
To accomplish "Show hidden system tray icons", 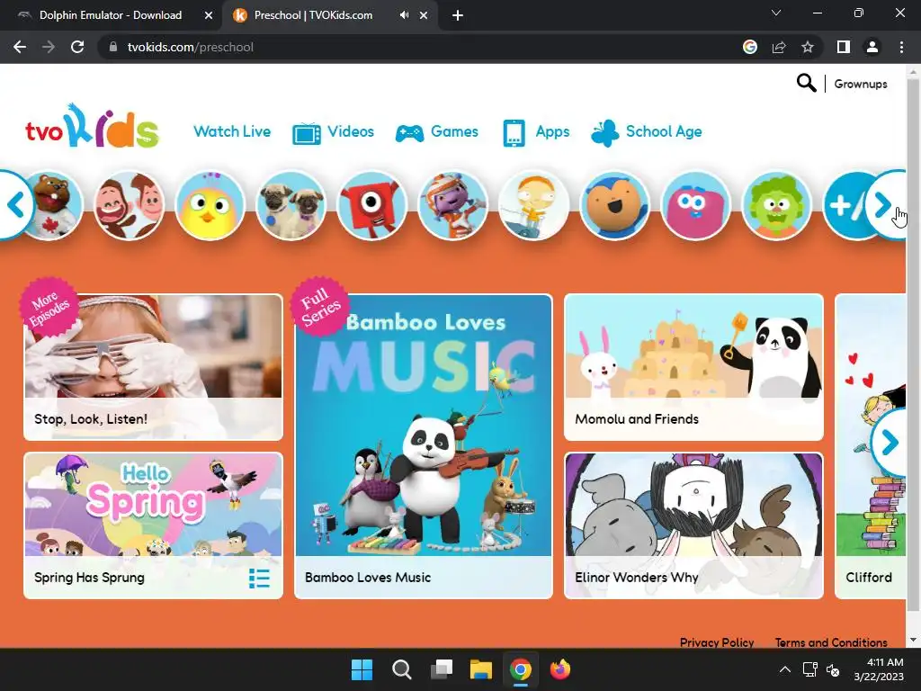I will [x=784, y=669].
